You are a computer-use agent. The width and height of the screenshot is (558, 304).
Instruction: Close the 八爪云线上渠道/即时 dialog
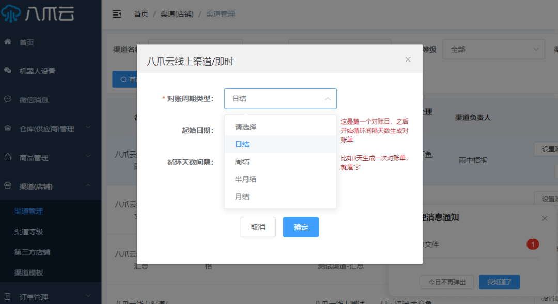click(x=408, y=60)
